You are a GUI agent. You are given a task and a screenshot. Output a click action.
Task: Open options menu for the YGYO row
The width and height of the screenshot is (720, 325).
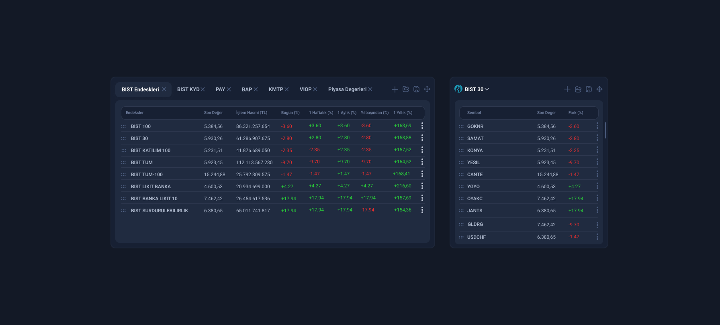pos(597,186)
